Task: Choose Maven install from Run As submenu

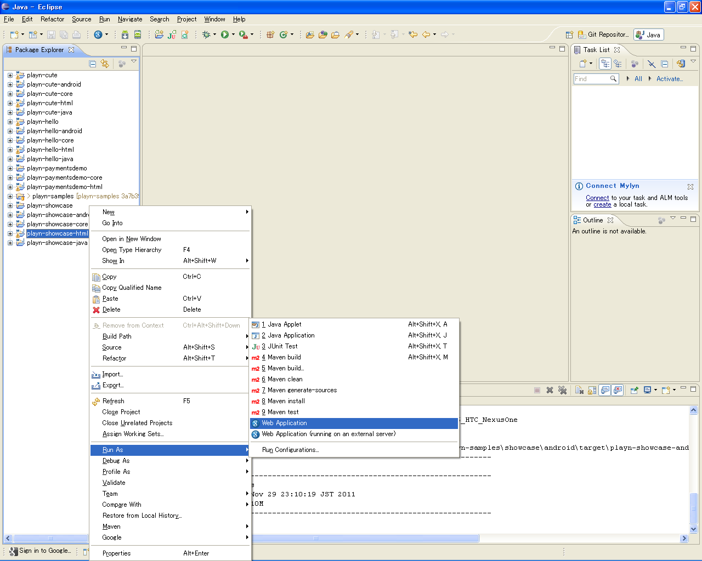Action: [x=354, y=401]
